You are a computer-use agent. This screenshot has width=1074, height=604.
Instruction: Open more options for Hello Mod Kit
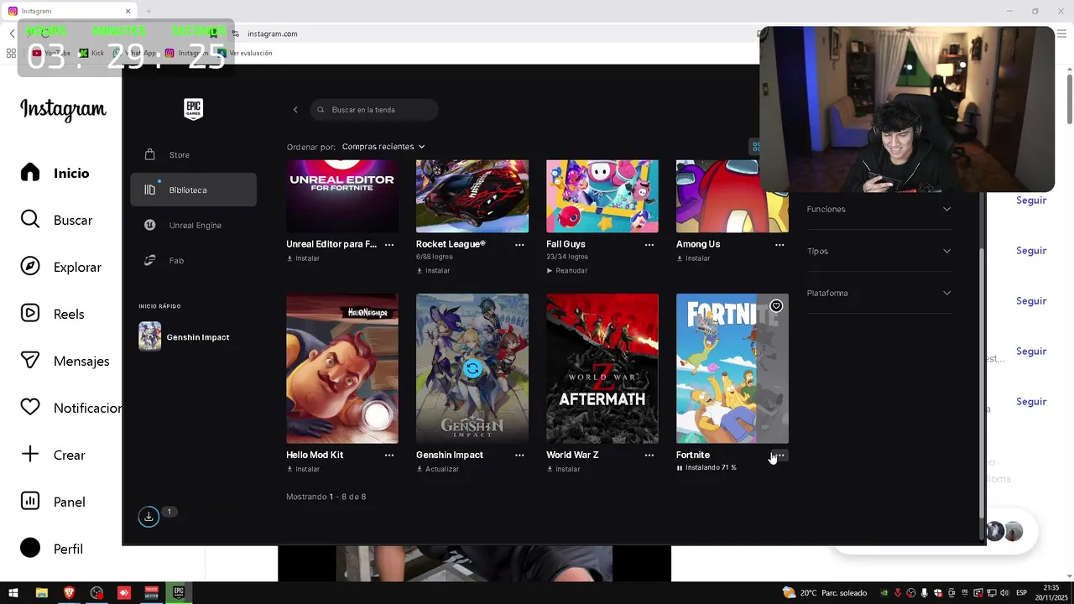coord(389,455)
